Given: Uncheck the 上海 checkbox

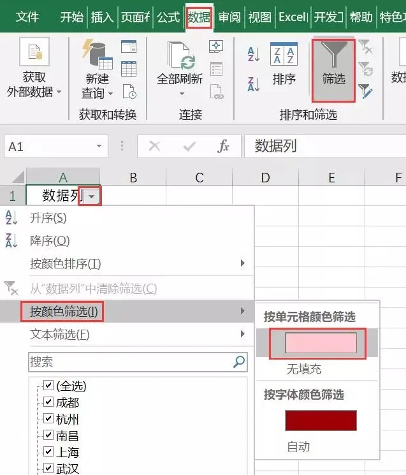Looking at the screenshot, I should (48, 451).
